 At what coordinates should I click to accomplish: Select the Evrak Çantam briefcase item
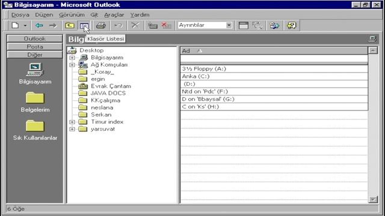111,86
